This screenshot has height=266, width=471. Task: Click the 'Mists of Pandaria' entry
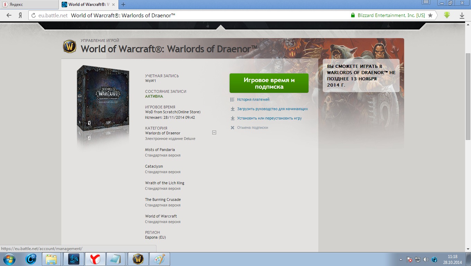pos(160,150)
